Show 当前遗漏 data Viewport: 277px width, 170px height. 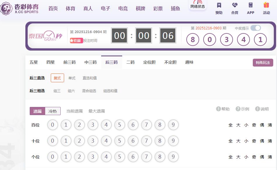[75, 111]
